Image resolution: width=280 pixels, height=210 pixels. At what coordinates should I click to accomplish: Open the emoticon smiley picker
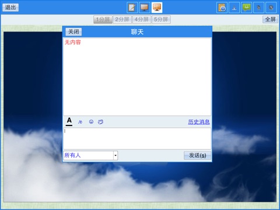[91, 122]
